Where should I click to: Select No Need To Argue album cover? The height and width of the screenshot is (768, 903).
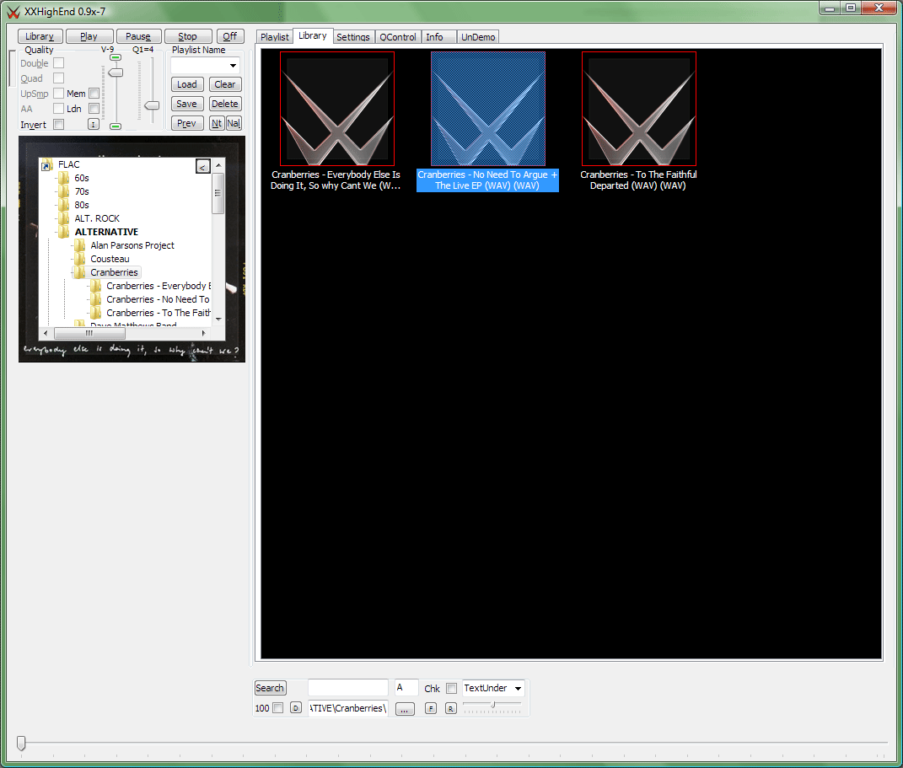[x=488, y=109]
